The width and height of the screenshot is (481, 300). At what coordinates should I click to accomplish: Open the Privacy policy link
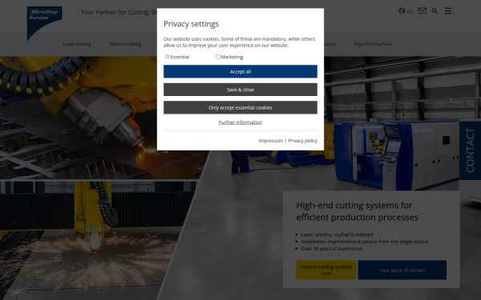(302, 141)
